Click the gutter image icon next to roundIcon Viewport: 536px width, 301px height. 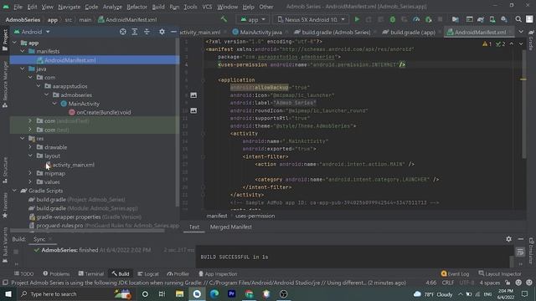(x=193, y=110)
